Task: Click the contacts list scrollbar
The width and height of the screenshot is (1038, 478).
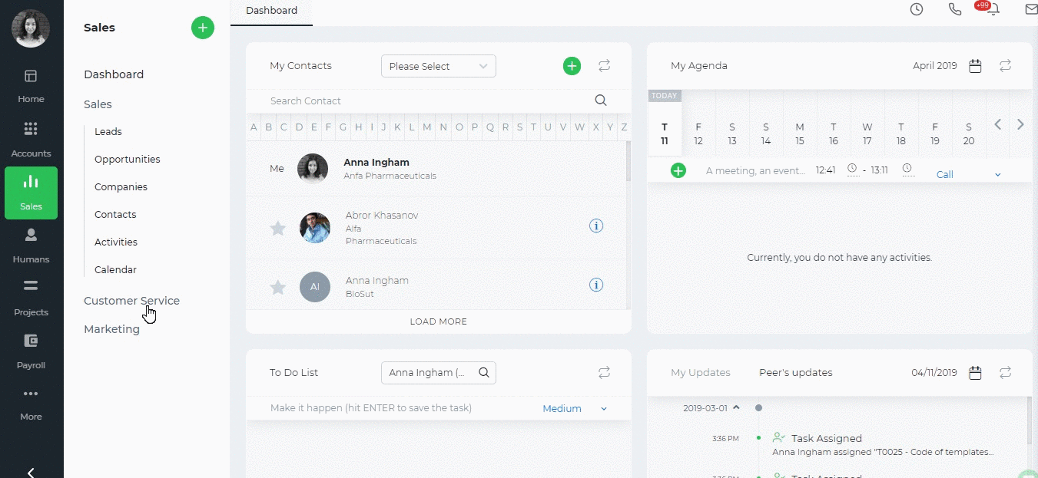Action: [628, 161]
